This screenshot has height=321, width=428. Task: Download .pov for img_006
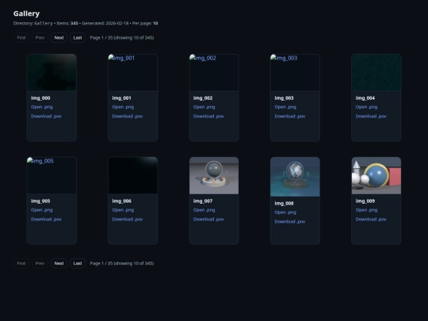tap(127, 220)
